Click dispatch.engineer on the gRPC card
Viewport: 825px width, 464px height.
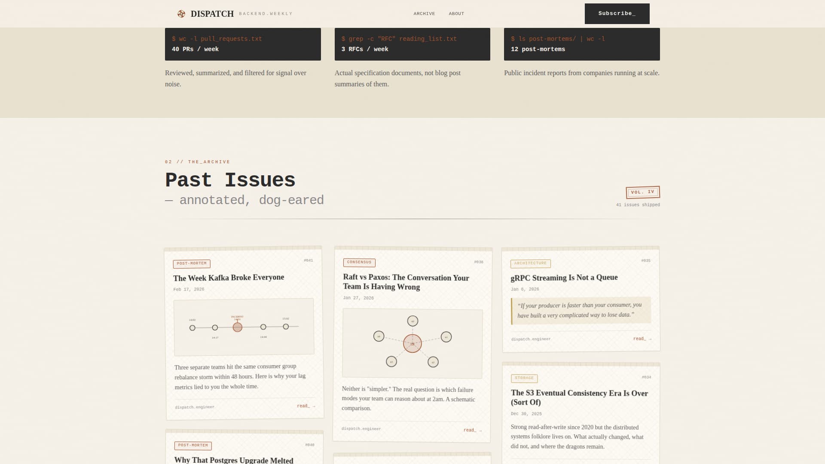tap(531, 339)
